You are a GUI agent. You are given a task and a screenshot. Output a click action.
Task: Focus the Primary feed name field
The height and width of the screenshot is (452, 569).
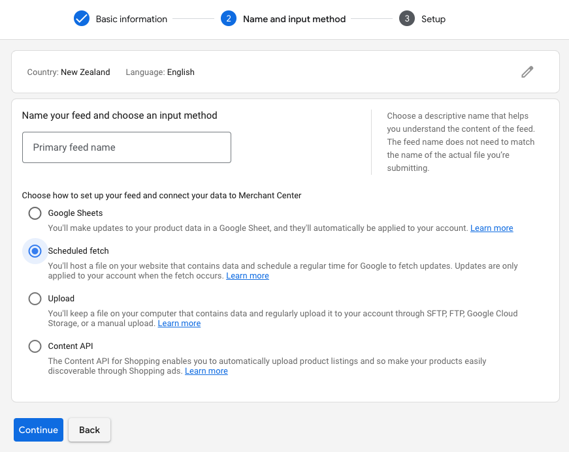(127, 147)
